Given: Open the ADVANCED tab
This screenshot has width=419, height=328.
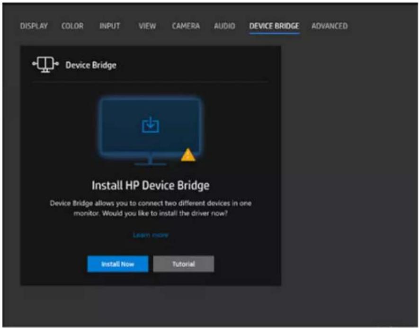Looking at the screenshot, I should tap(330, 26).
